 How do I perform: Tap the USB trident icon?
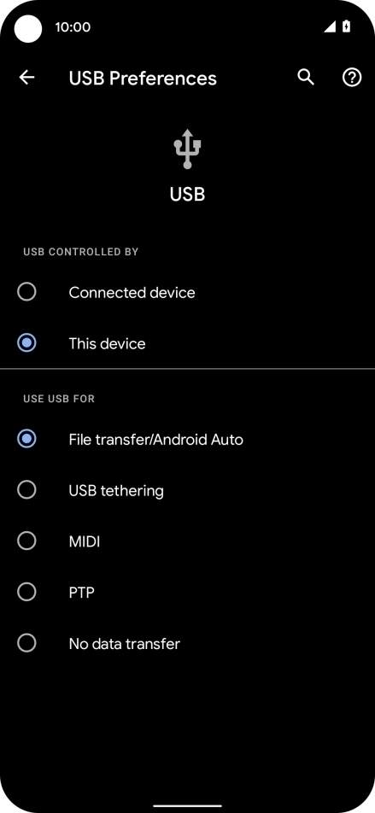[x=187, y=149]
